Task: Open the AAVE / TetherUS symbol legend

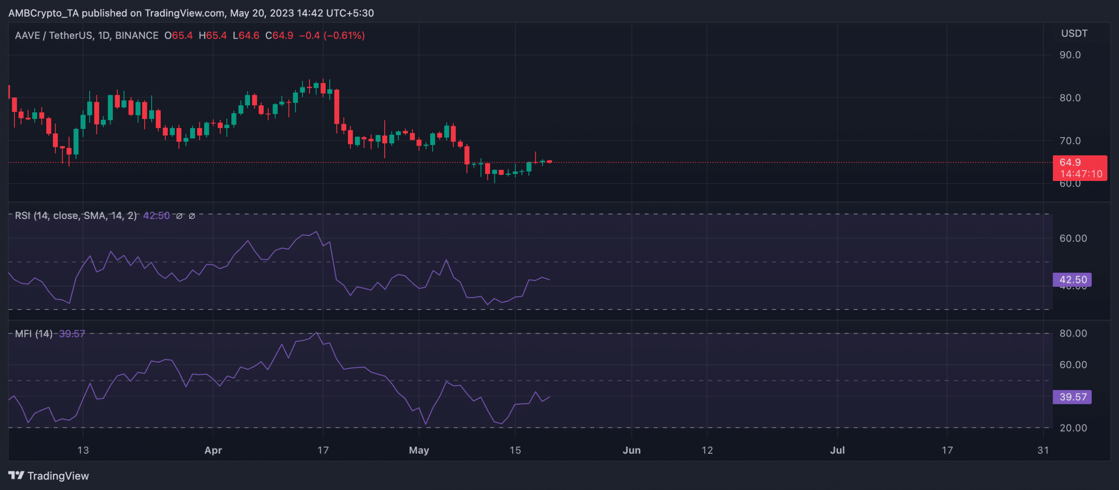Action: click(87, 35)
